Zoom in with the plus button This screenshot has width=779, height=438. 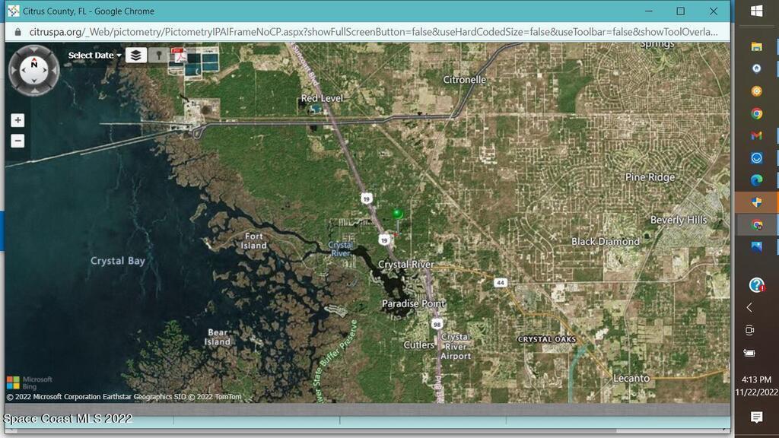coord(17,120)
